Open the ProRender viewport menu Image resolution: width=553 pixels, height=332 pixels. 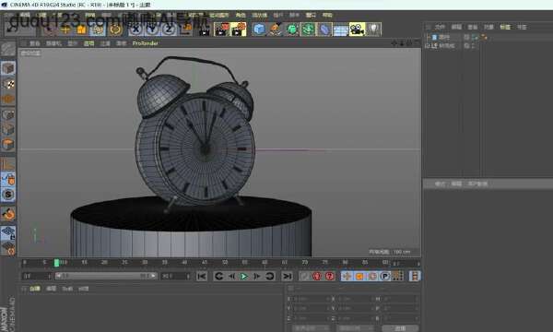click(x=146, y=43)
